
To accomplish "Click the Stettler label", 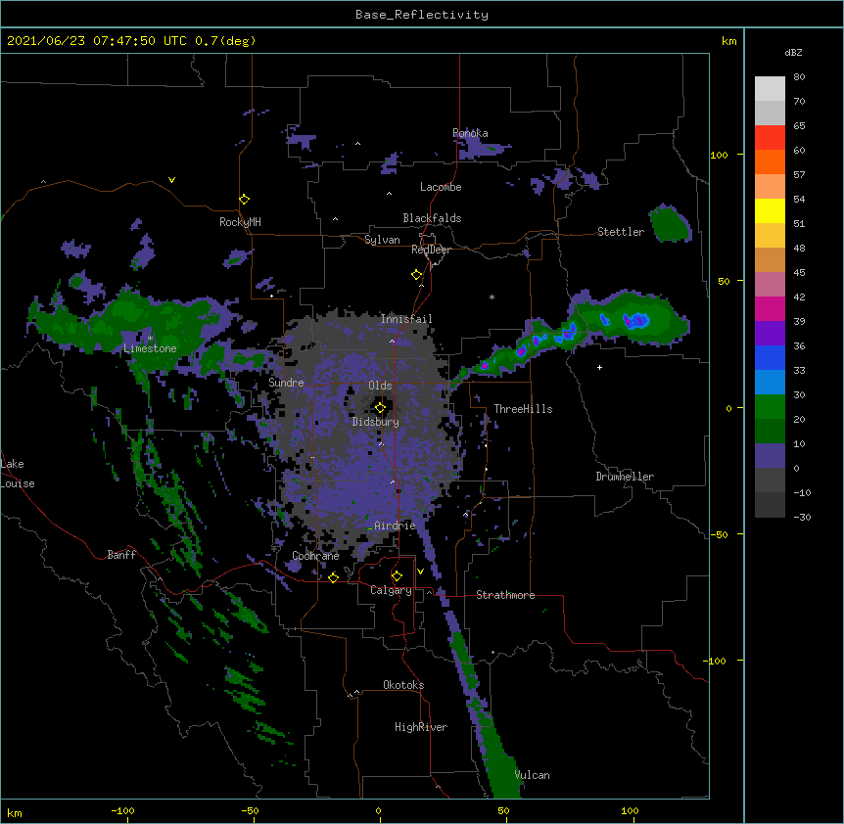I will [621, 232].
